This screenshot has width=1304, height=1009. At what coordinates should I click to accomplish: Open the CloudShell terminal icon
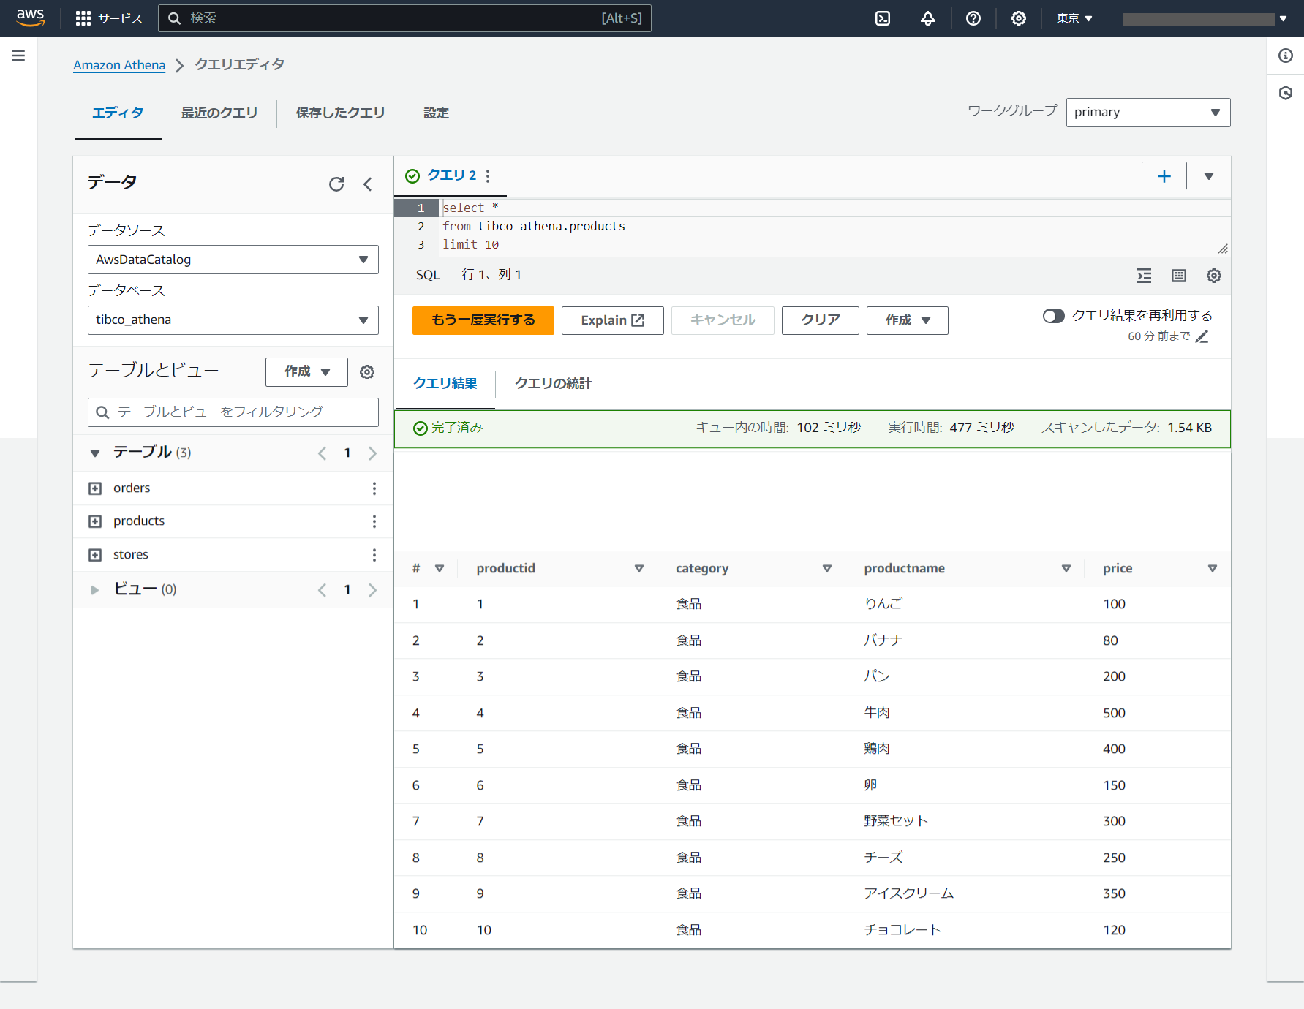[883, 18]
